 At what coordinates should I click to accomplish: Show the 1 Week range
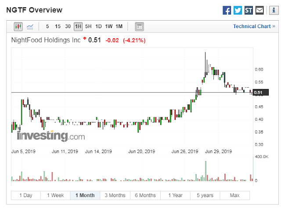click(x=55, y=195)
